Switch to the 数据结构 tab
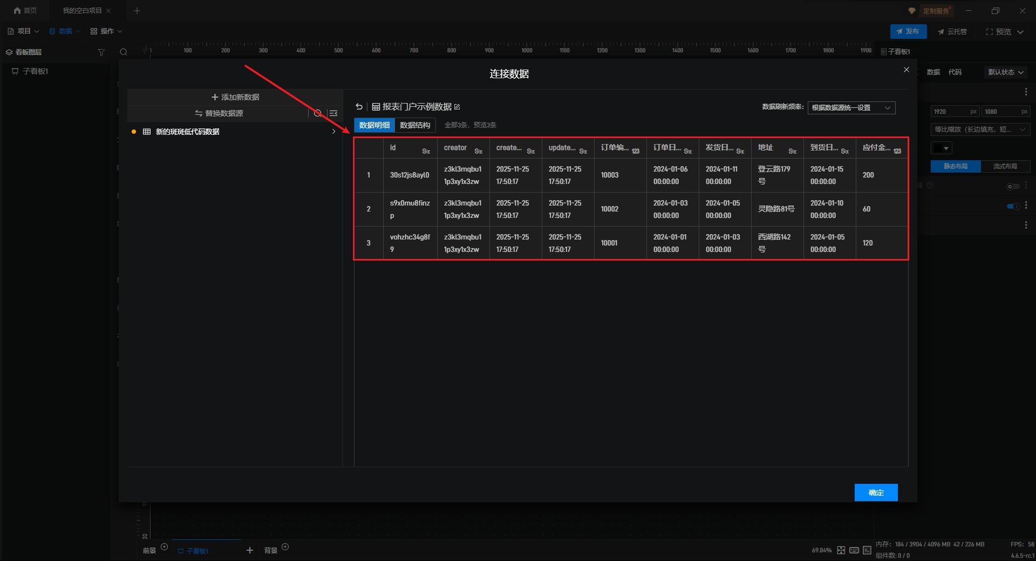 coord(415,125)
